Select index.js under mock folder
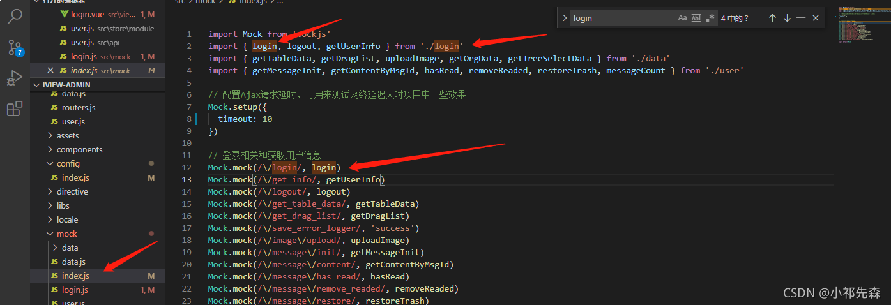891x305 pixels. pyautogui.click(x=98, y=276)
